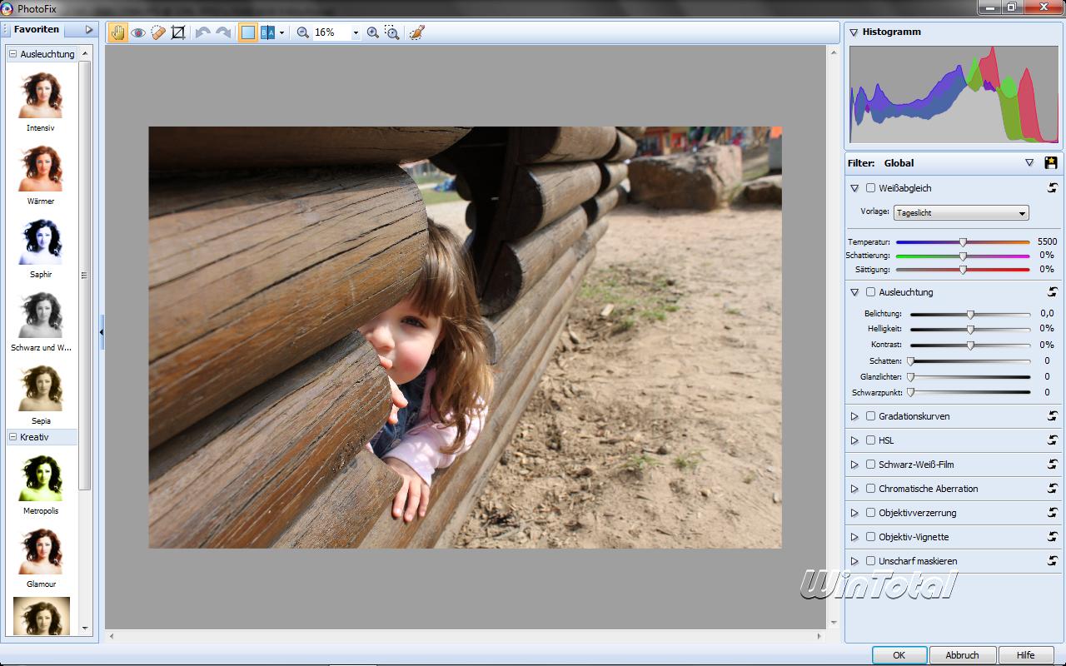
Task: Select the hand pan tool
Action: 117,32
